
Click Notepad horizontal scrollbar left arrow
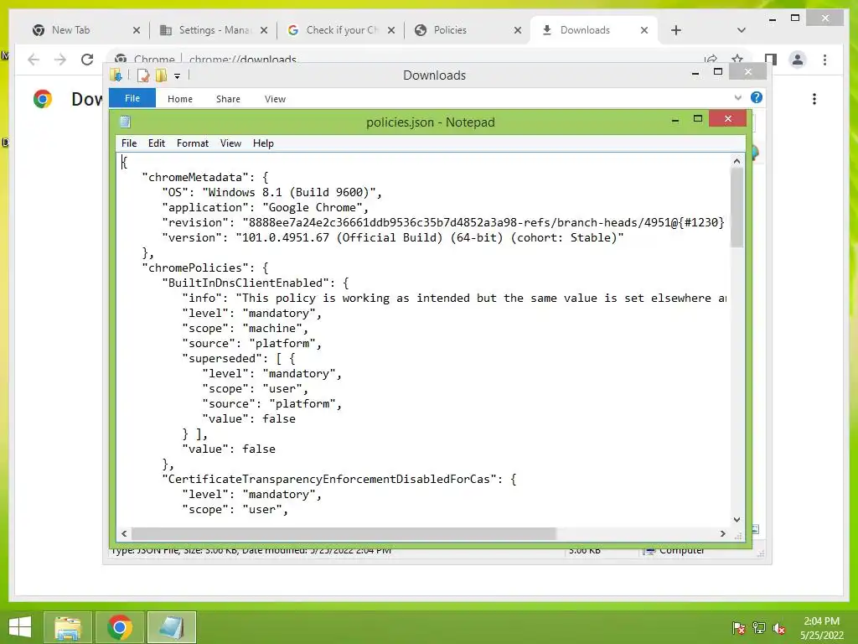(x=124, y=533)
